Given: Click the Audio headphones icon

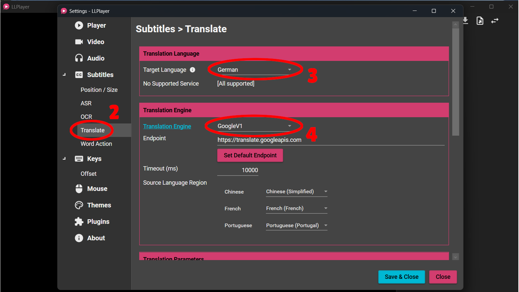Looking at the screenshot, I should click(x=79, y=58).
